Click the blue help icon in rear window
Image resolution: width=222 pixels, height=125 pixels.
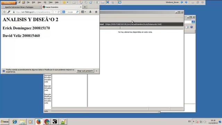(x=191, y=27)
